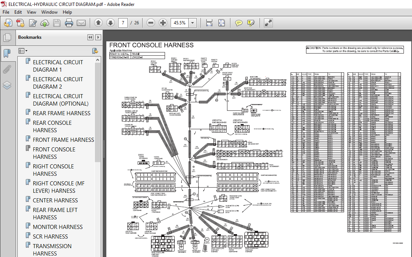Open ELECTRICAL CIRCUIT DIAGRAM 1 bookmark
The height and width of the screenshot is (257, 412).
pyautogui.click(x=58, y=66)
